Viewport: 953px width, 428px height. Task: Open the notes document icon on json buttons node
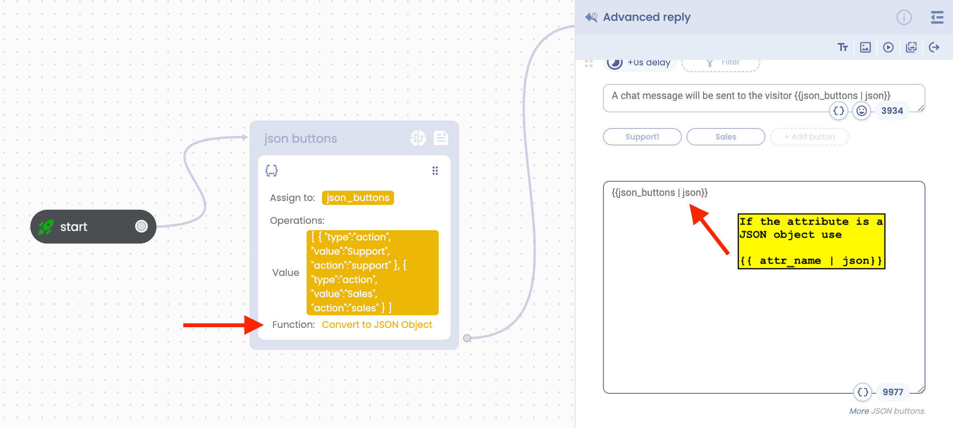click(x=441, y=138)
